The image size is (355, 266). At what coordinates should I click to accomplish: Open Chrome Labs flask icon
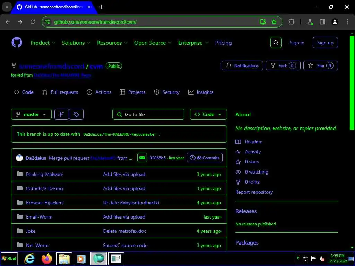coord(310,22)
